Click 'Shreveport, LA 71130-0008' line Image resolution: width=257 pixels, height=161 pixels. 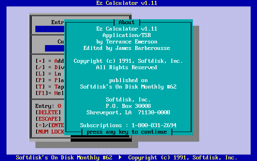[128, 112]
